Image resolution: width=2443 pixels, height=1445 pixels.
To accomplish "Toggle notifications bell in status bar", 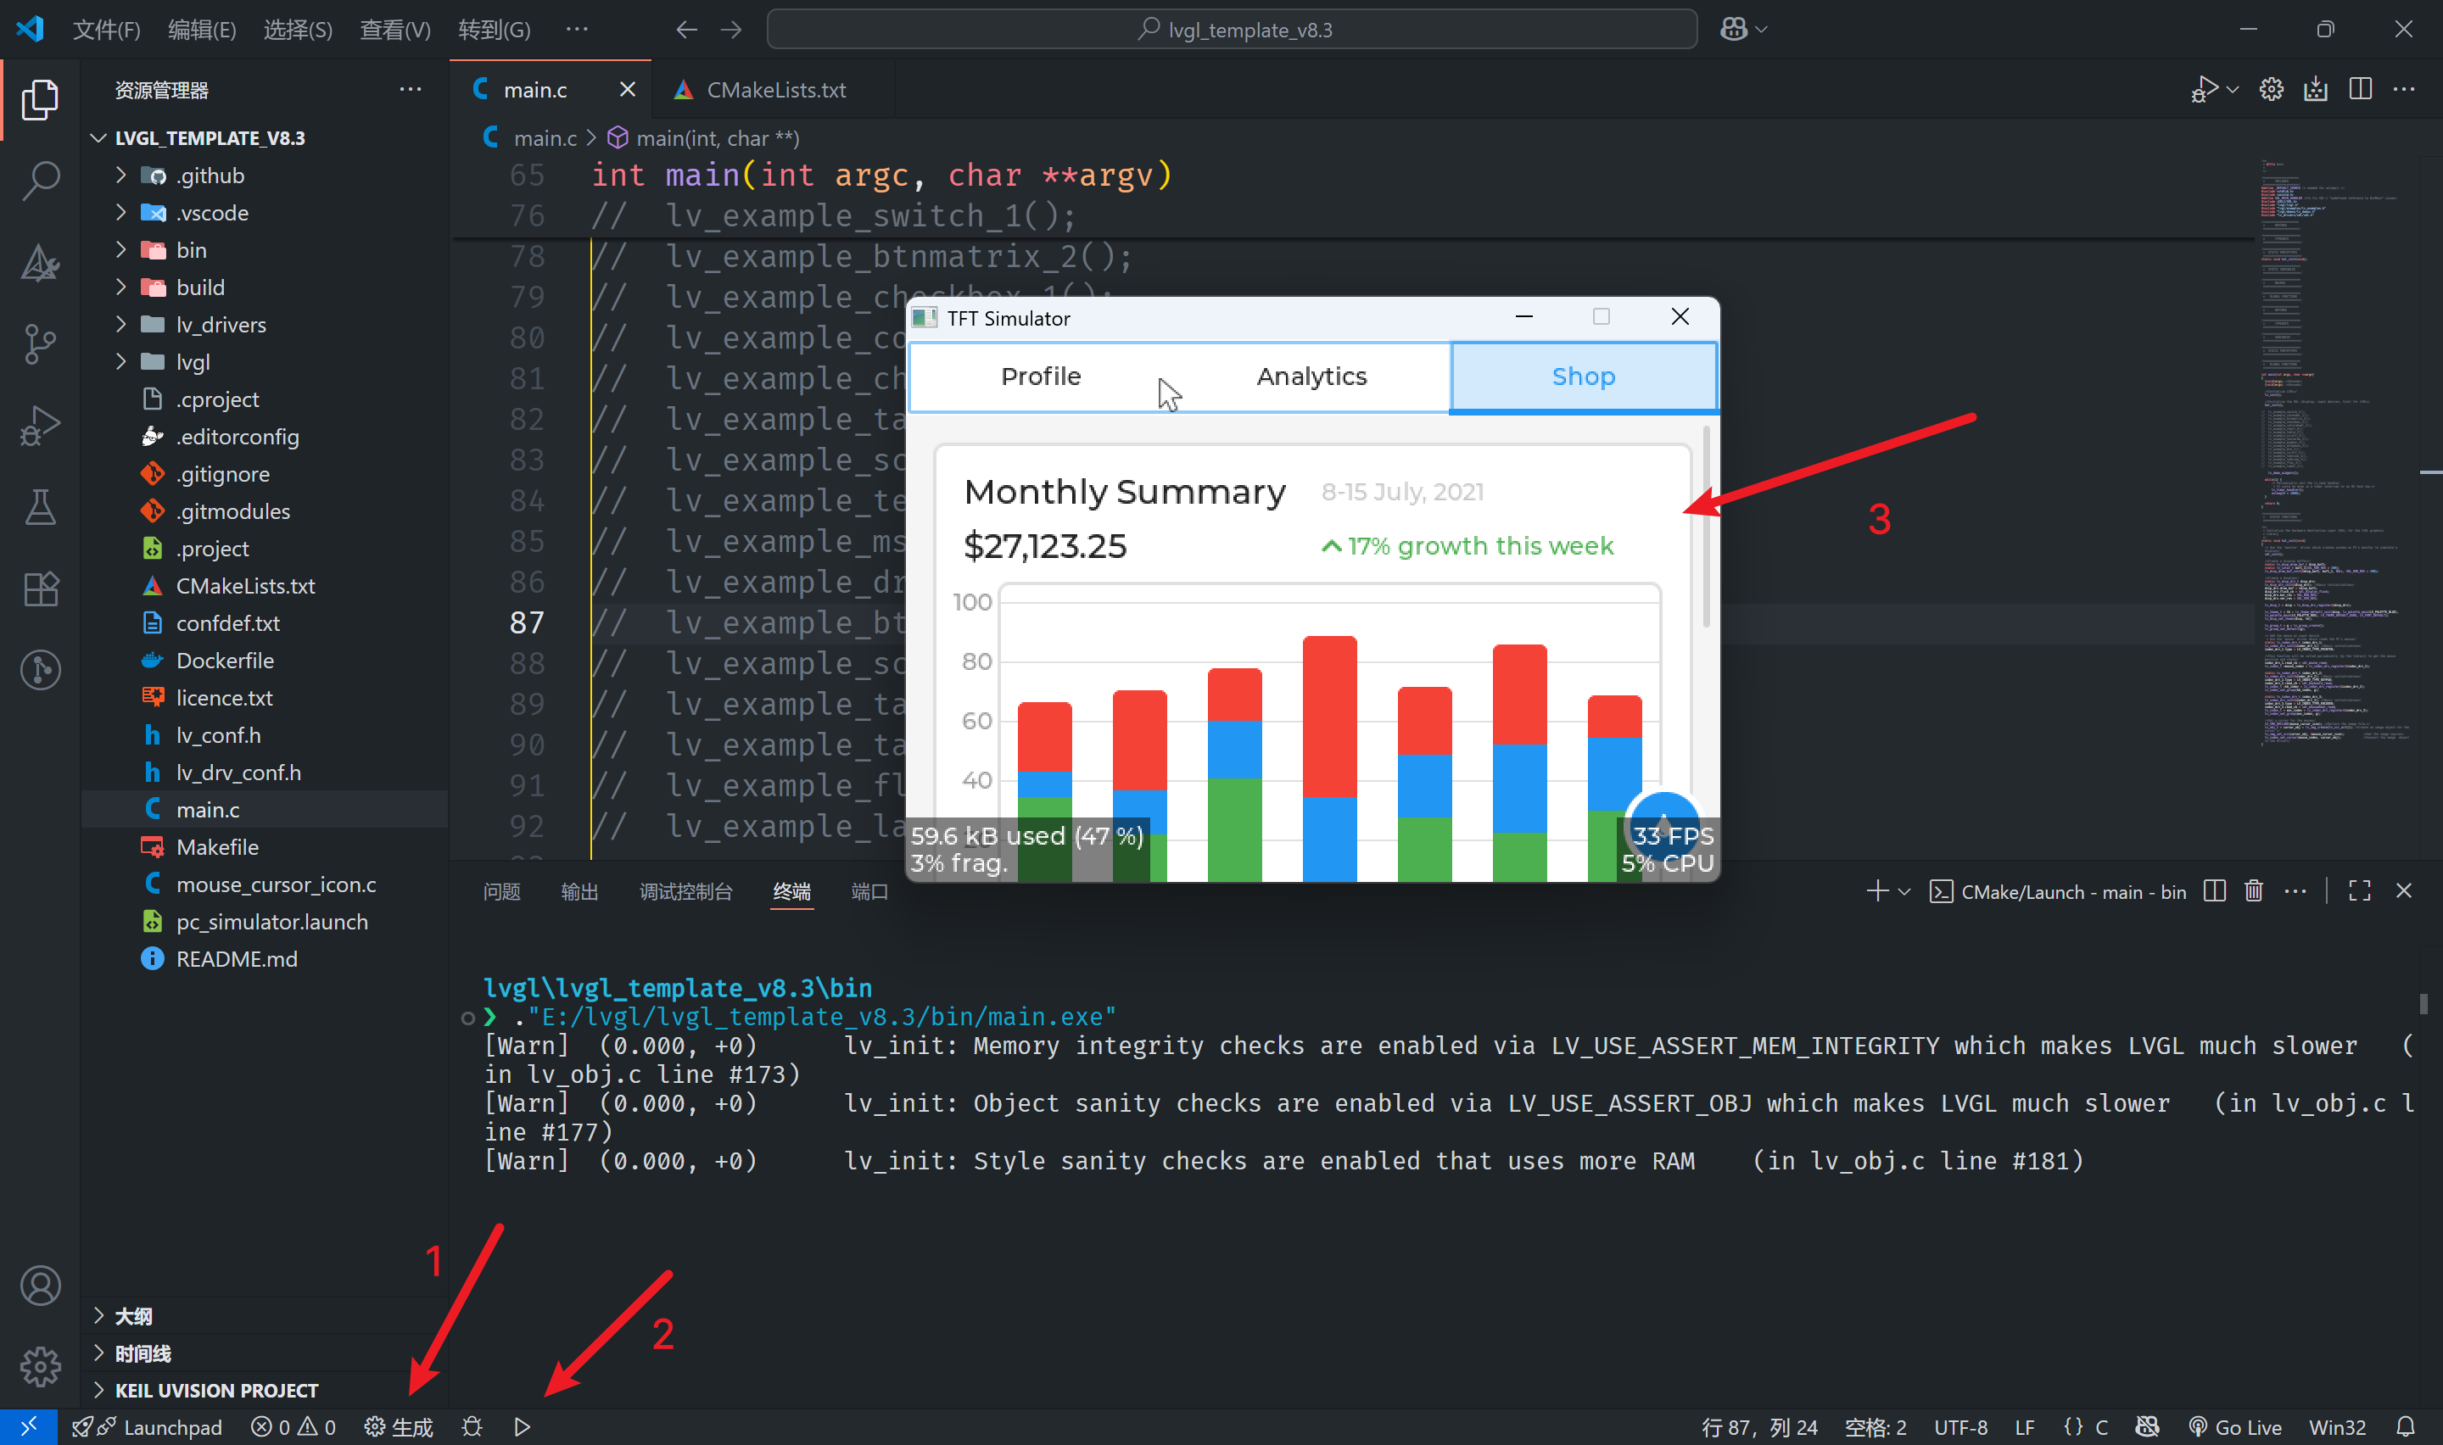I will pos(2405,1426).
